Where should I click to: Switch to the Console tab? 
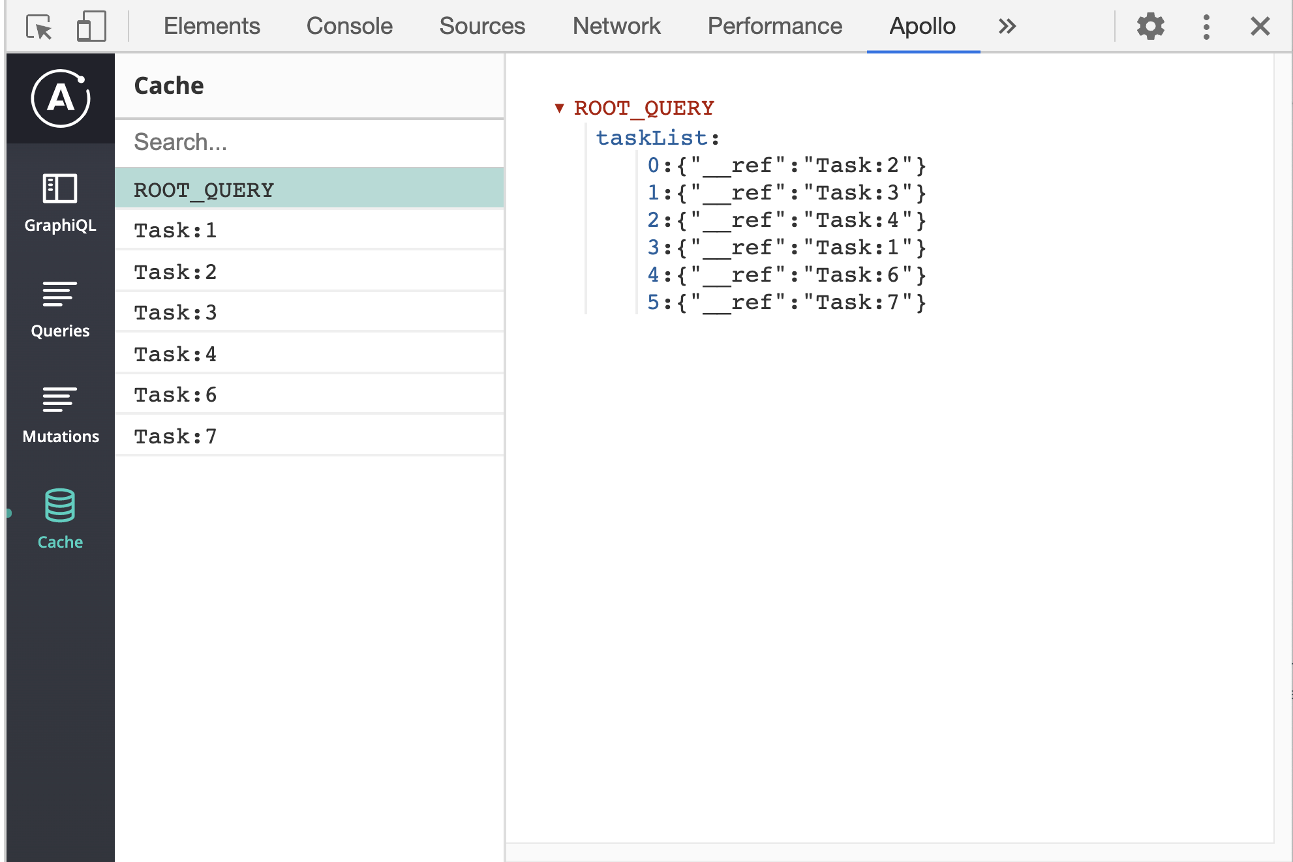(x=349, y=26)
